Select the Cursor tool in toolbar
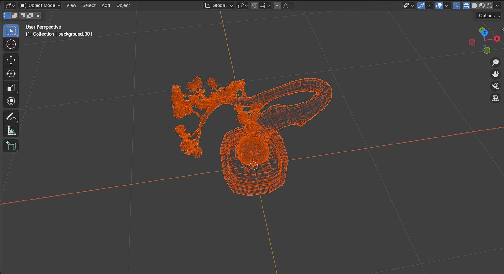This screenshot has width=504, height=274. 11,44
